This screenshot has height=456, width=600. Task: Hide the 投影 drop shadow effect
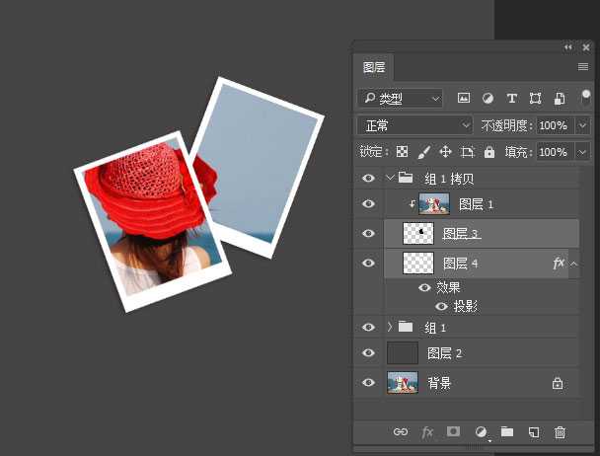tap(441, 306)
